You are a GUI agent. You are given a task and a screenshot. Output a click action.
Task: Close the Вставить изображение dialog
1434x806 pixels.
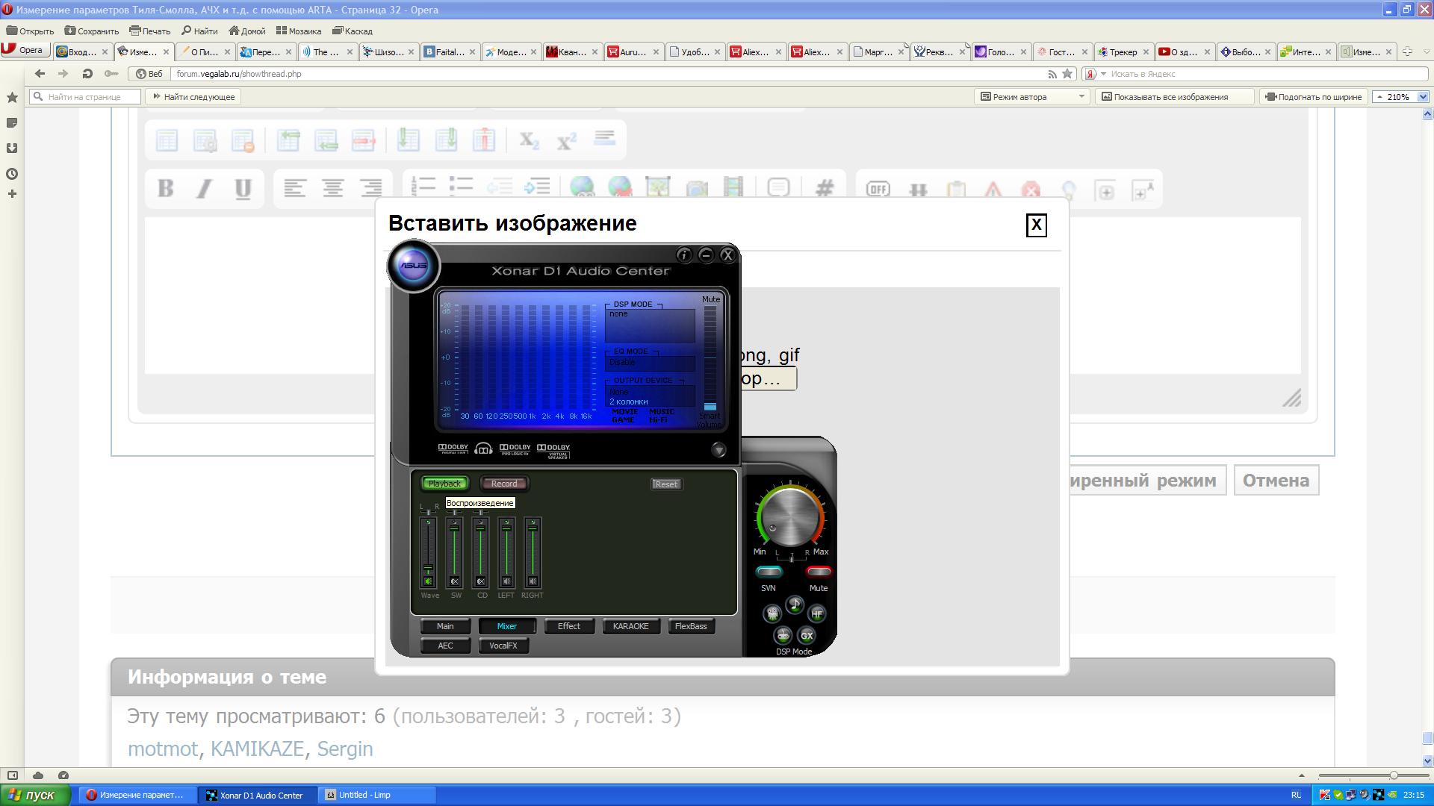click(x=1037, y=225)
